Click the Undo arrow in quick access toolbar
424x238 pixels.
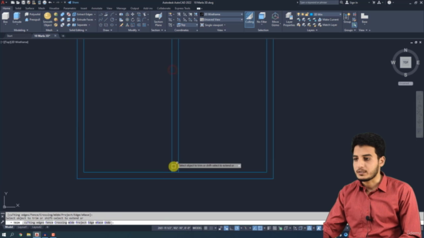click(50, 3)
